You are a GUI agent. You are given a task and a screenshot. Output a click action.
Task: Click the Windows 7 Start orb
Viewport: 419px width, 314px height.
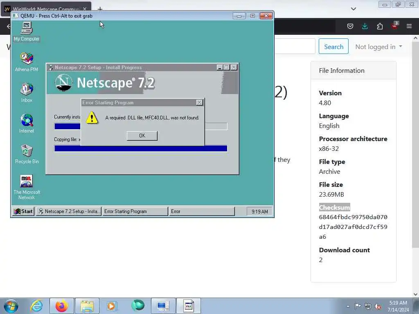pyautogui.click(x=11, y=306)
